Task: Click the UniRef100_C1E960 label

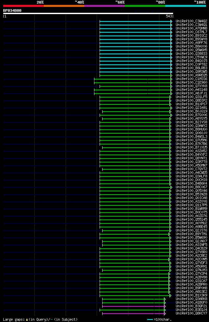Action: [191, 83]
